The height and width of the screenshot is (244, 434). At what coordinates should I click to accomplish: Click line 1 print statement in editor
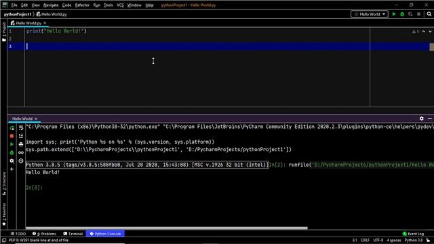pos(56,31)
